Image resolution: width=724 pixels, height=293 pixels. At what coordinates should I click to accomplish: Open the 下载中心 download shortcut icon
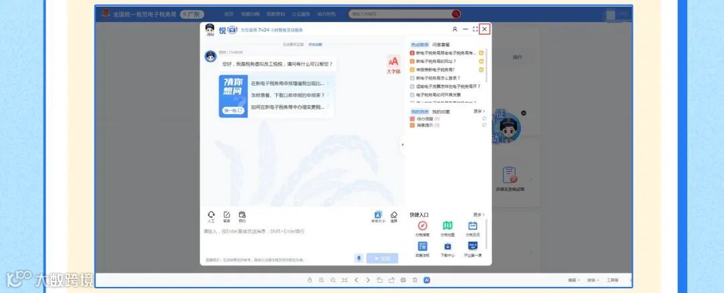(447, 246)
